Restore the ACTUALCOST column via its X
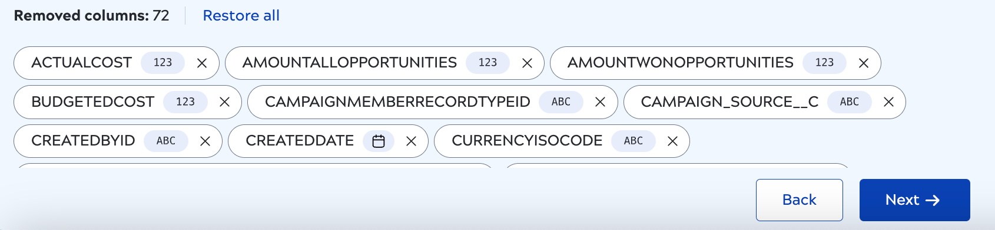Screen dimensions: 995x230 tap(202, 63)
